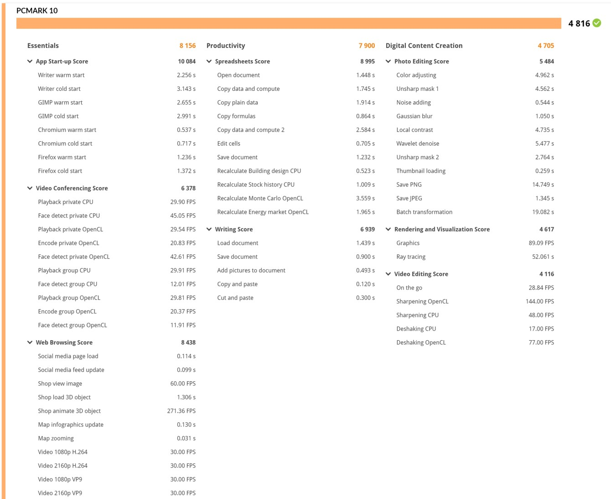611x499 pixels.
Task: Select the Writer warm start row
Action: [x=117, y=75]
